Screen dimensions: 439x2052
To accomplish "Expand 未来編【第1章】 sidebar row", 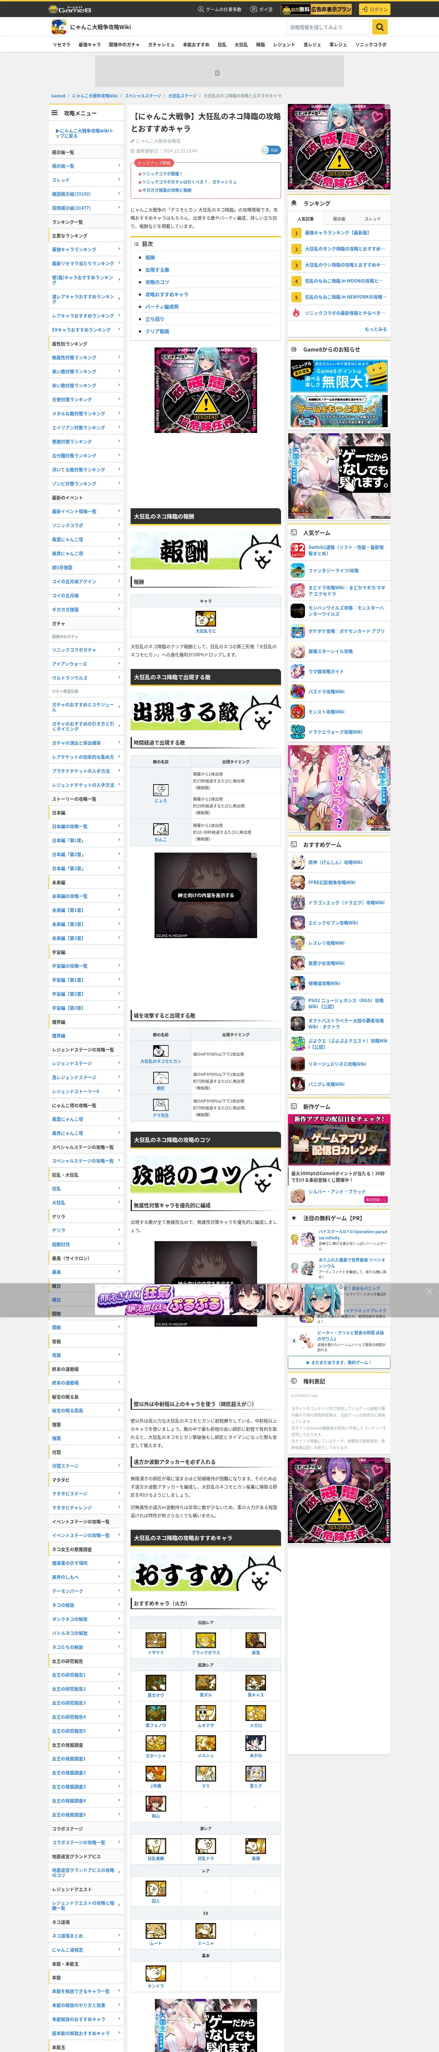I will tap(86, 910).
